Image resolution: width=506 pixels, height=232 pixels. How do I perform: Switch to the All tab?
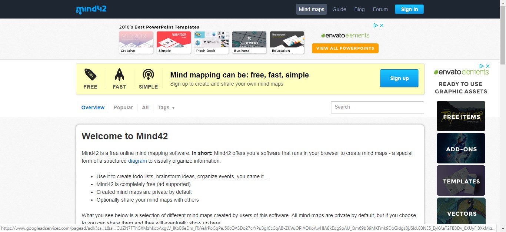[x=145, y=107]
